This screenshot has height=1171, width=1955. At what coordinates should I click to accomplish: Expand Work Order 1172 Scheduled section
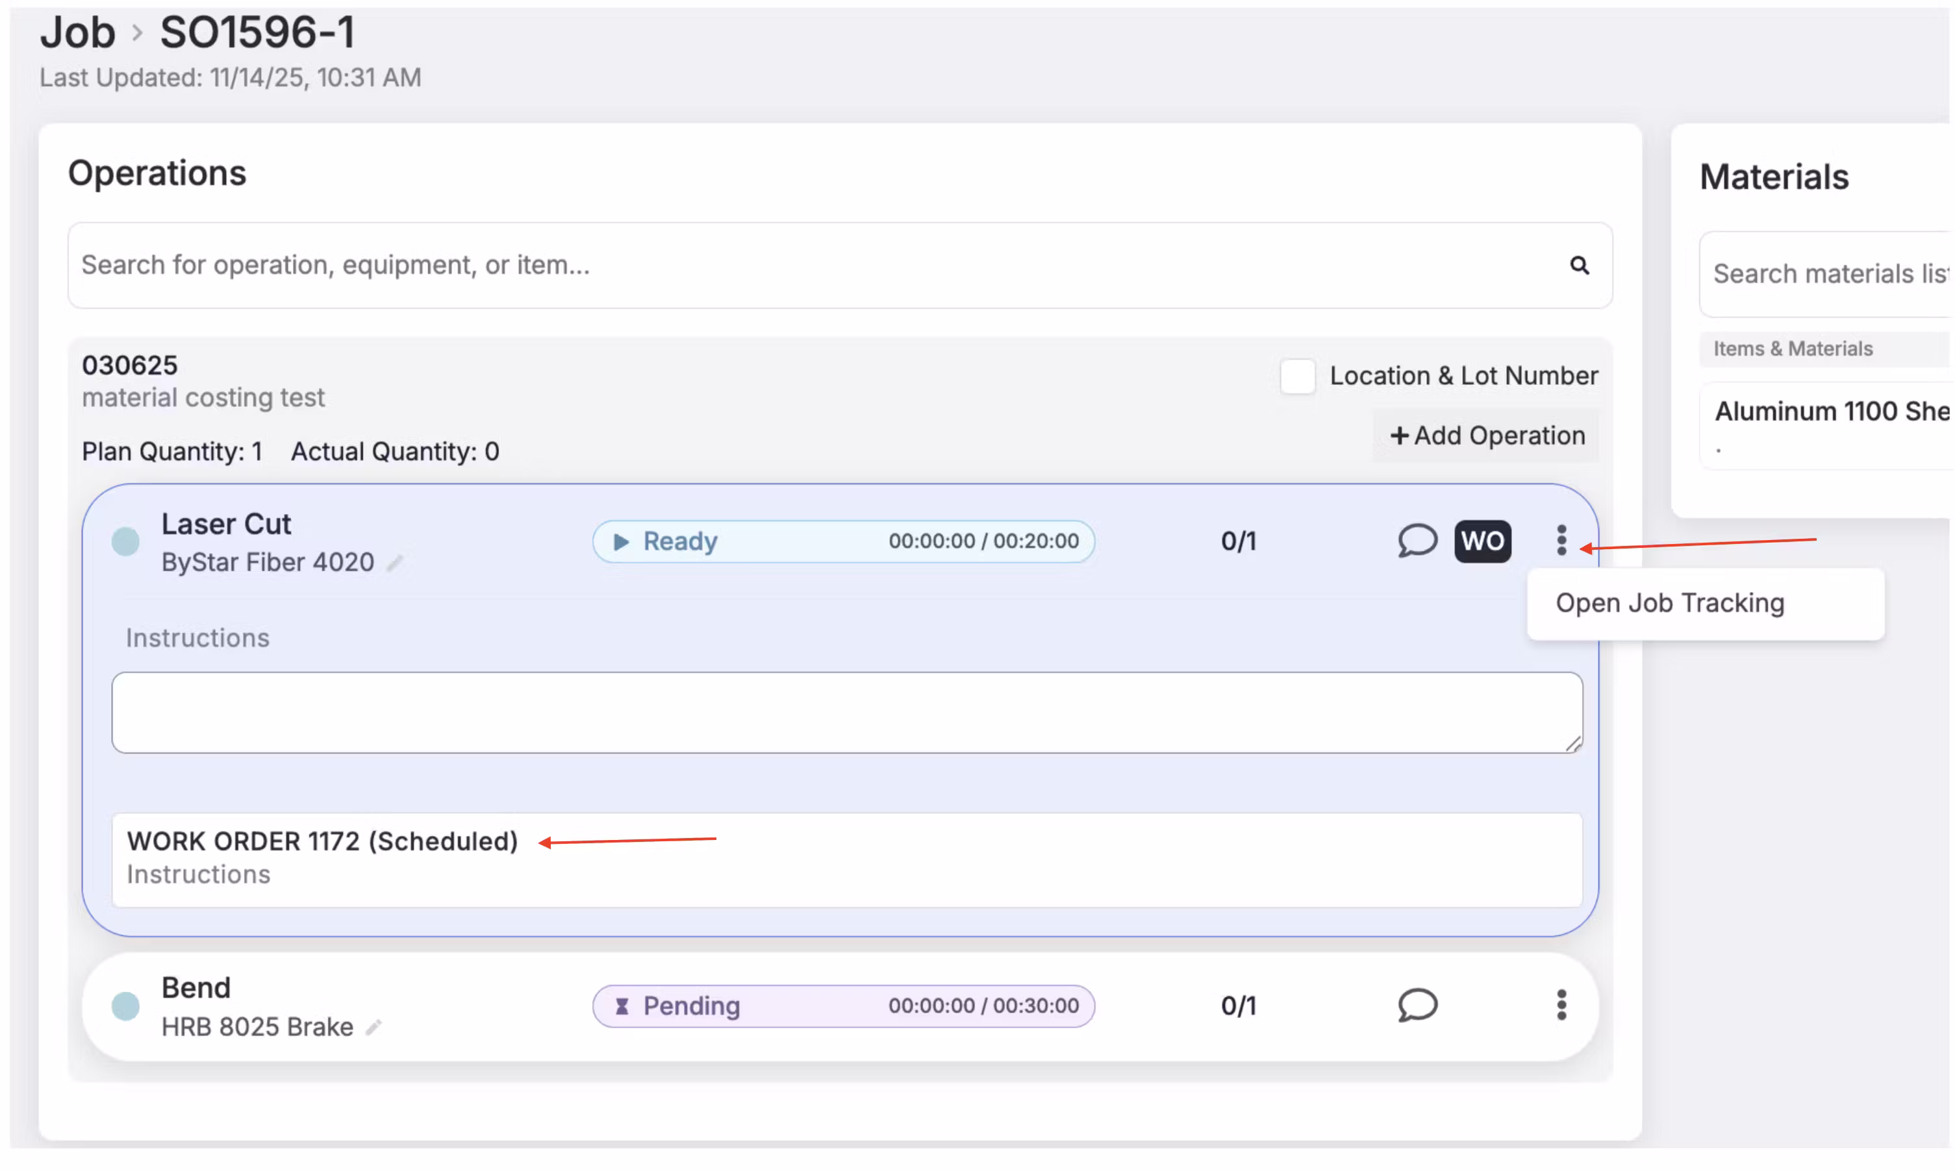pos(322,842)
